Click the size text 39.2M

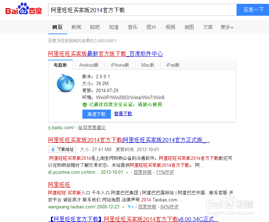coord(102,84)
